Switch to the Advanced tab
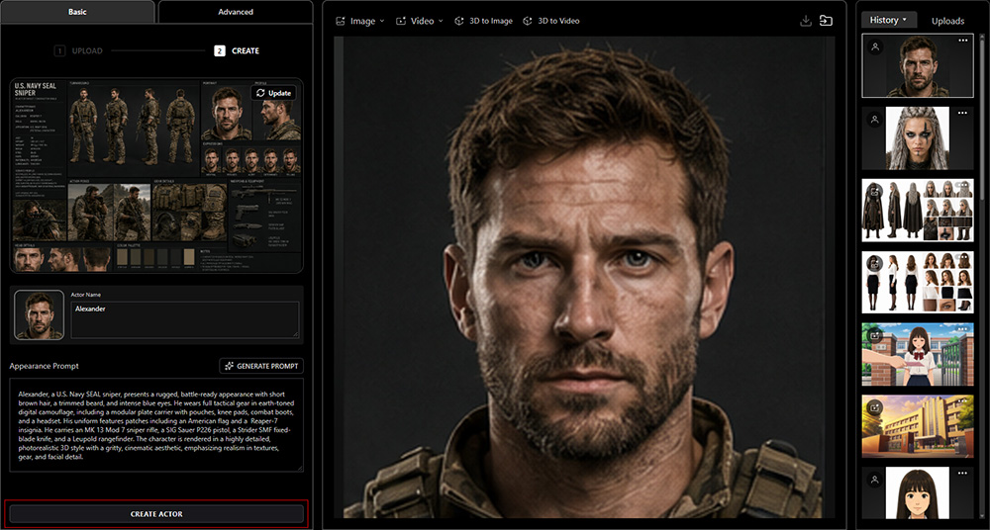This screenshot has height=530, width=990. (x=236, y=12)
